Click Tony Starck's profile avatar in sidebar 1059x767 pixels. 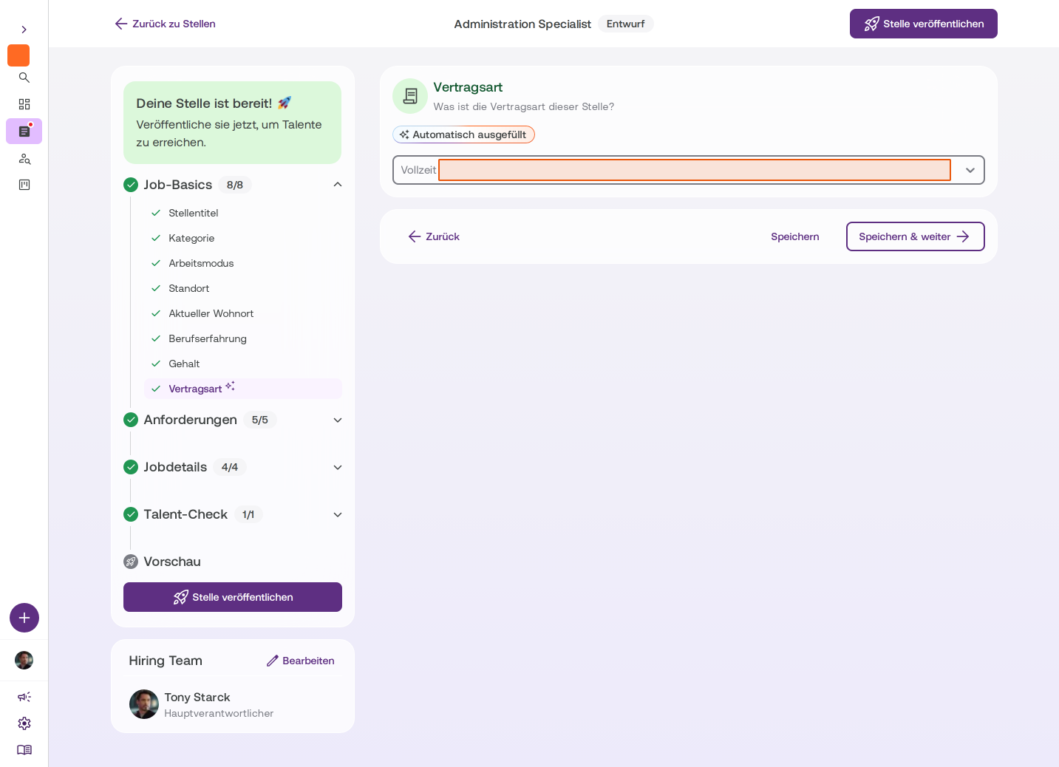pyautogui.click(x=24, y=660)
